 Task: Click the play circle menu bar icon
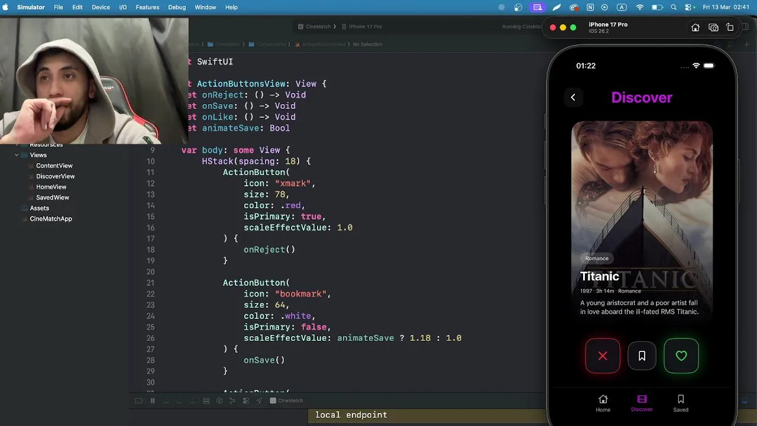604,7
